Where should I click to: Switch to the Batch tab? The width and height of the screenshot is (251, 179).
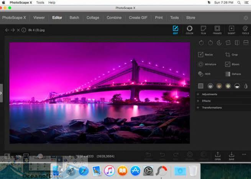(x=74, y=18)
